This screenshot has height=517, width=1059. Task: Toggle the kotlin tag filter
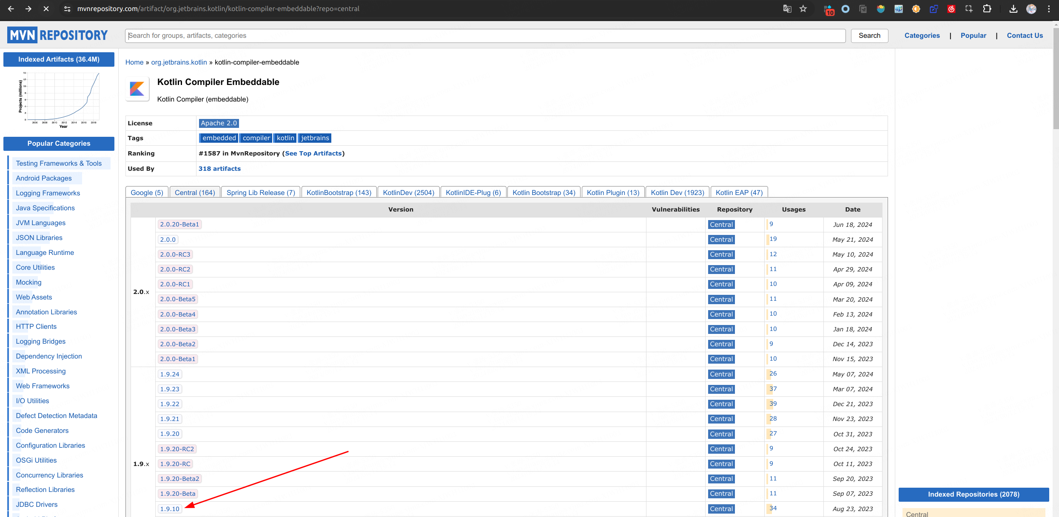[286, 138]
